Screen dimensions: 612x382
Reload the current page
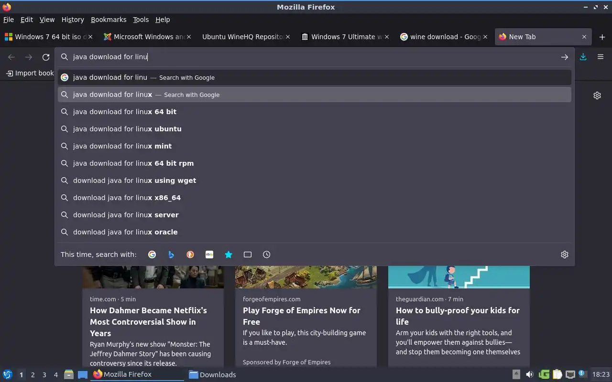[46, 57]
